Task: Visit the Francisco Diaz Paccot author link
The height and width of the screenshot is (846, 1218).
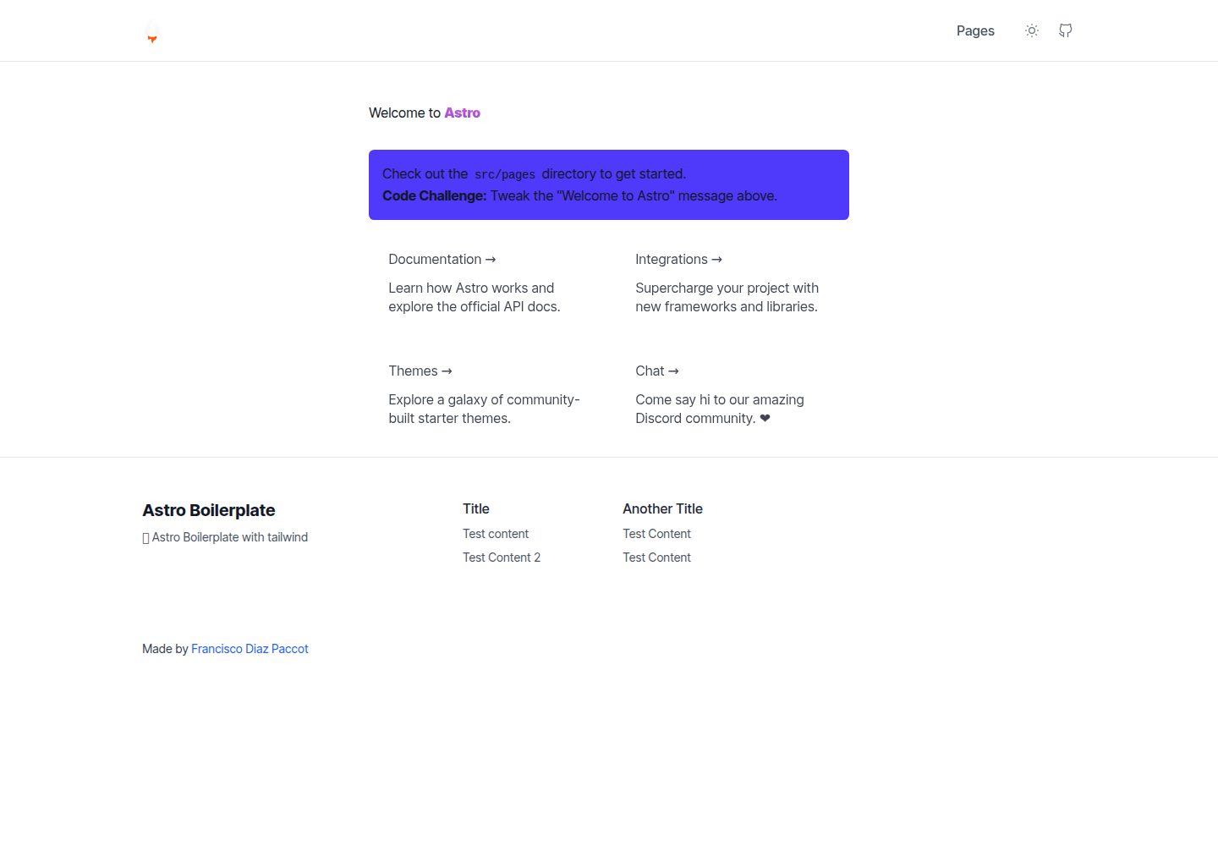Action: [x=250, y=649]
